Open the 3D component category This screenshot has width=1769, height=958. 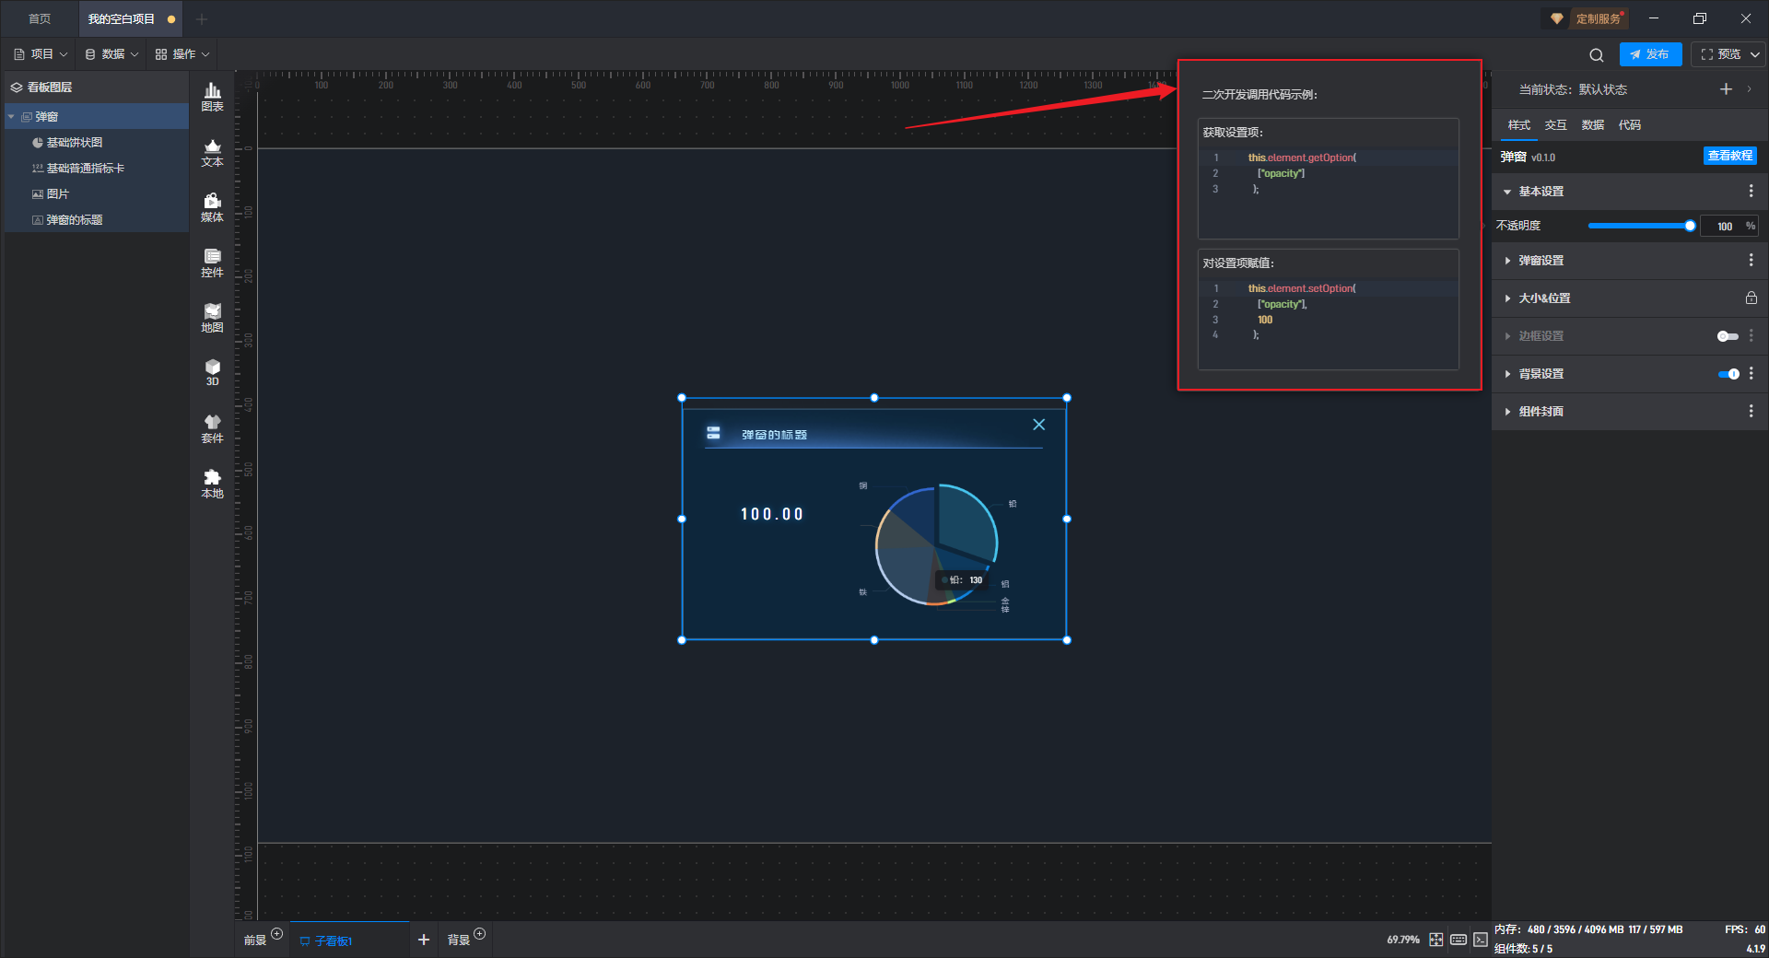coord(212,372)
